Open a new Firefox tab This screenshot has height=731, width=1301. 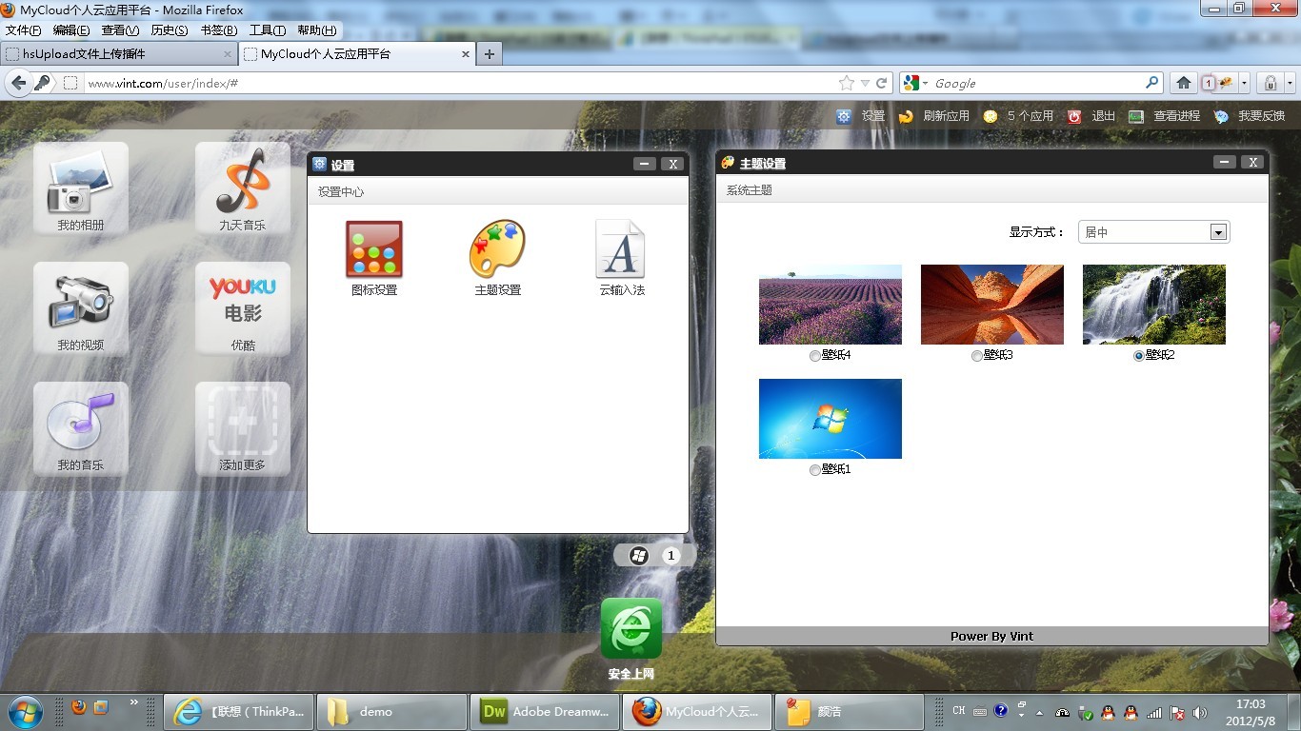coord(490,54)
